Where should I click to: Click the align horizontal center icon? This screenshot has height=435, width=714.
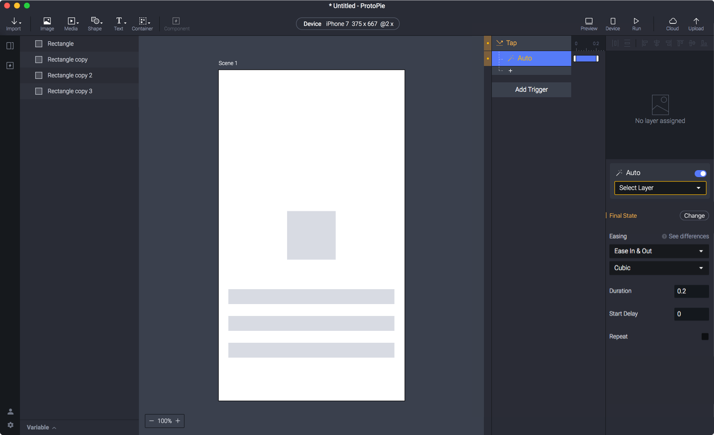(656, 43)
